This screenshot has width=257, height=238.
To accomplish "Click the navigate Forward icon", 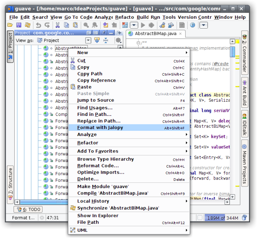I will pyautogui.click(x=114, y=25).
